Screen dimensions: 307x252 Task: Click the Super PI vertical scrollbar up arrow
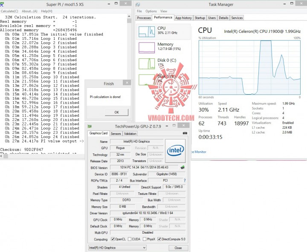point(129,17)
